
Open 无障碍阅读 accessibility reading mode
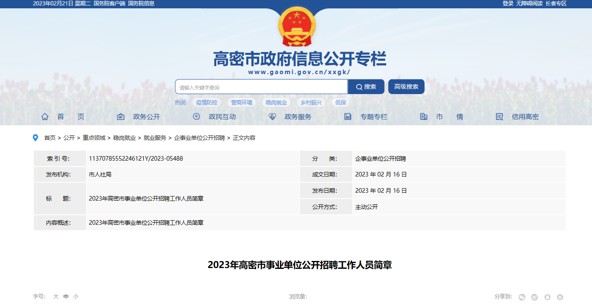(530, 3)
